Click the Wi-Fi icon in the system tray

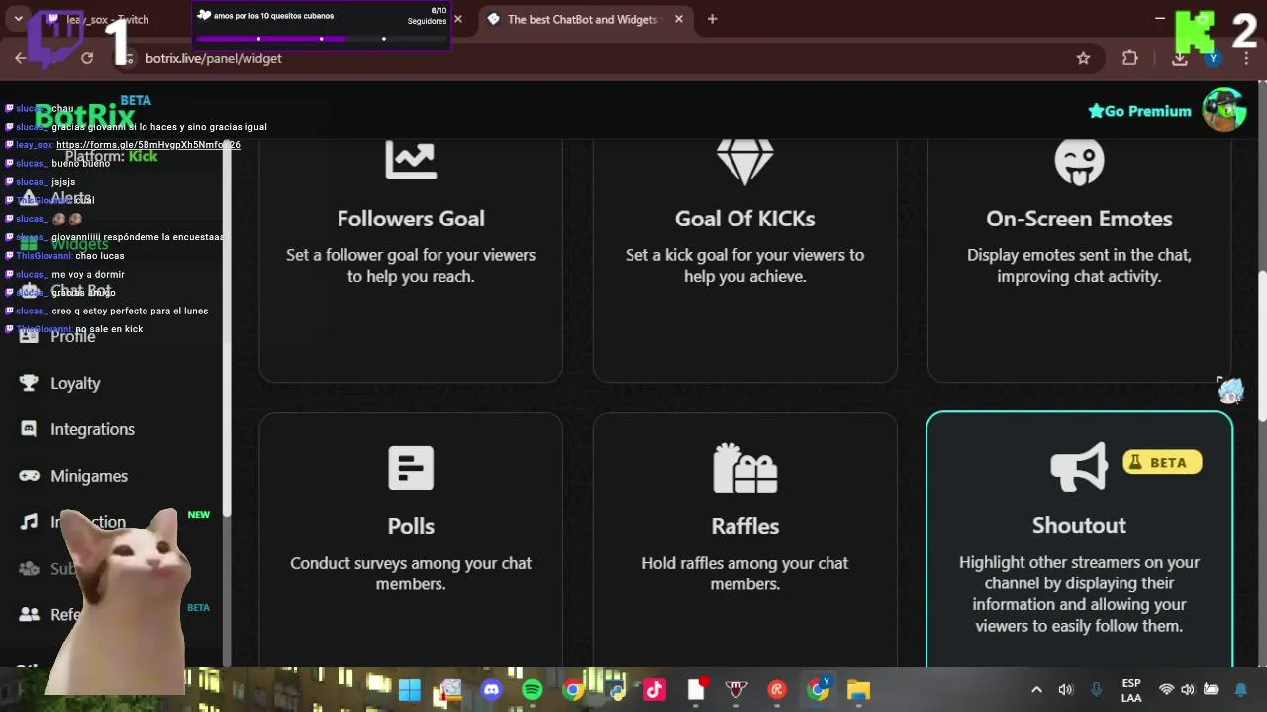(1167, 689)
